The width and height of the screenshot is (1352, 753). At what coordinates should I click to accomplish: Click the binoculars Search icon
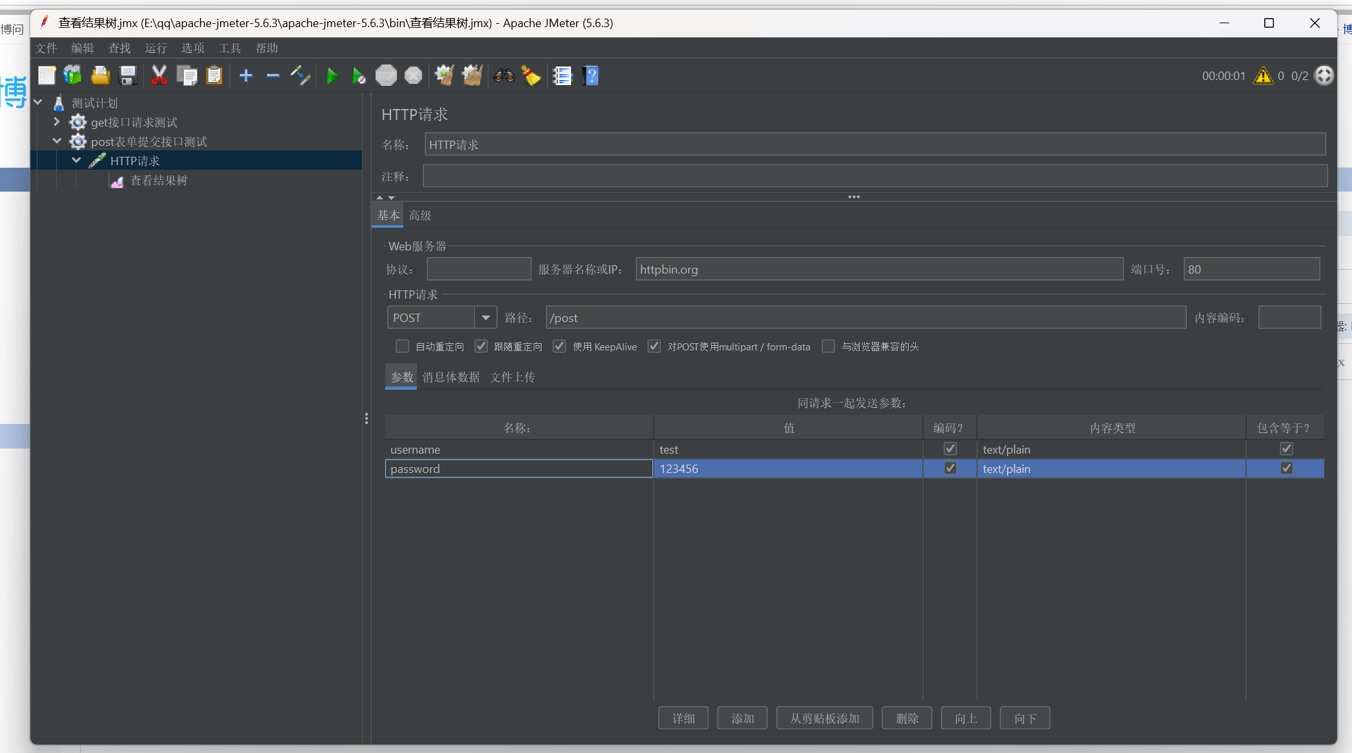pyautogui.click(x=503, y=76)
